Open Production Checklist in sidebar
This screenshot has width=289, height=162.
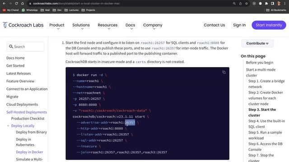point(28,118)
